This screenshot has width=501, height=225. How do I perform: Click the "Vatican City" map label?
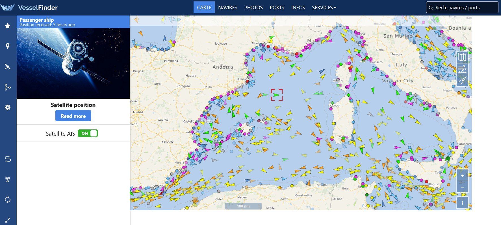click(398, 81)
